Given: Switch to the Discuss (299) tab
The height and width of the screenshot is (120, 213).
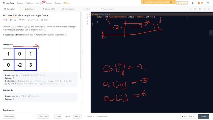Looking at the screenshot, I should point(49,9).
